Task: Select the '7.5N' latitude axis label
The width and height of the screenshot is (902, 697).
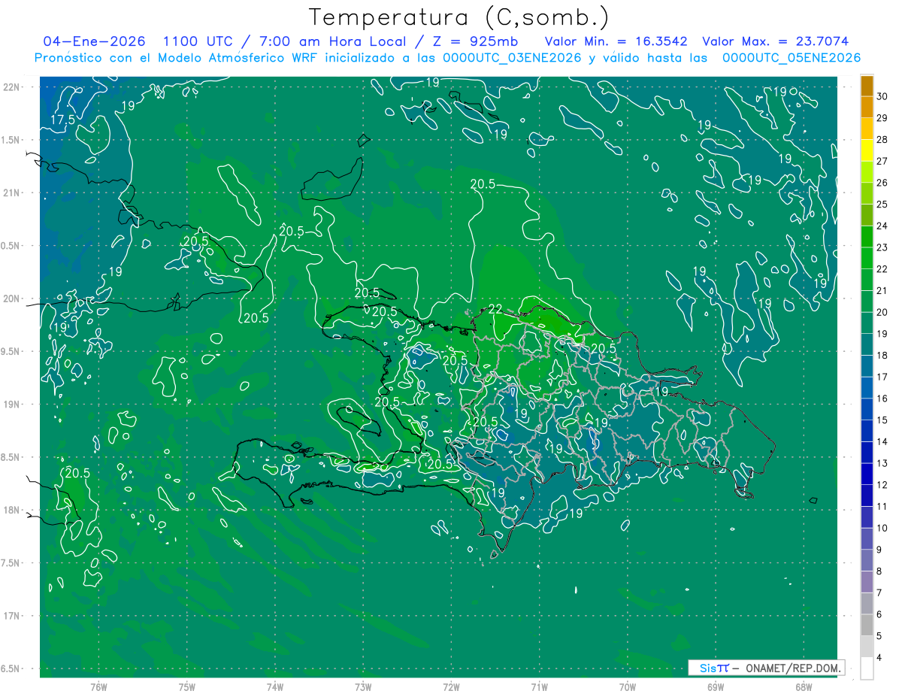Action: (x=11, y=563)
